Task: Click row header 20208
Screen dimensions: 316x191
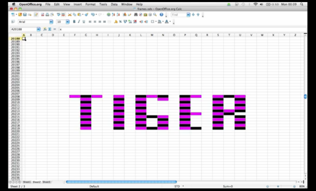Action: point(15,97)
